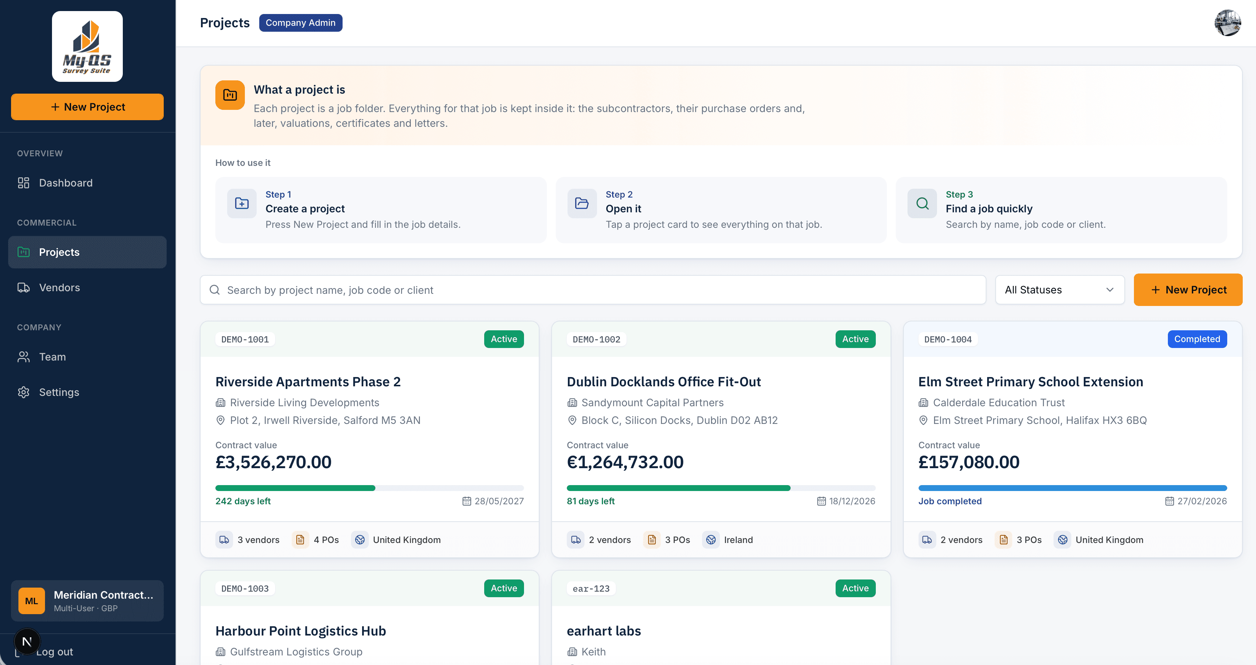Open the All Statuses dropdown

click(1059, 290)
